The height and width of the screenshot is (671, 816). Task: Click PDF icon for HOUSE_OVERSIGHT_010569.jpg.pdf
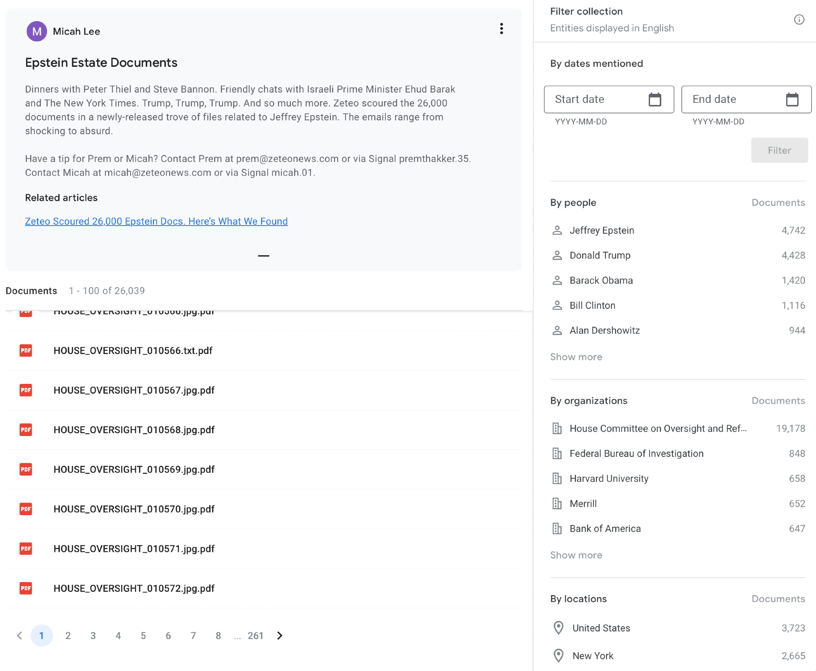click(26, 469)
